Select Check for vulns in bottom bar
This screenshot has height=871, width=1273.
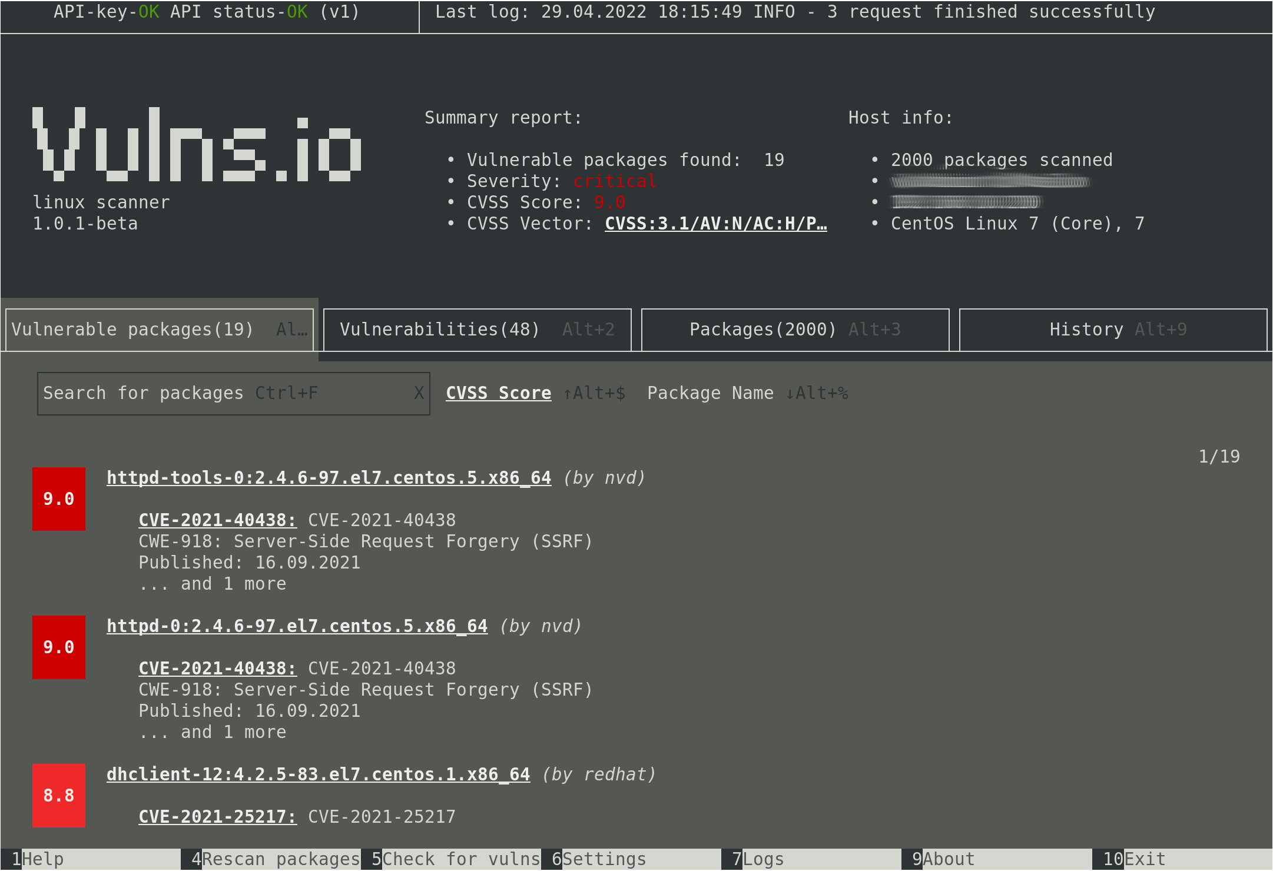pos(456,859)
